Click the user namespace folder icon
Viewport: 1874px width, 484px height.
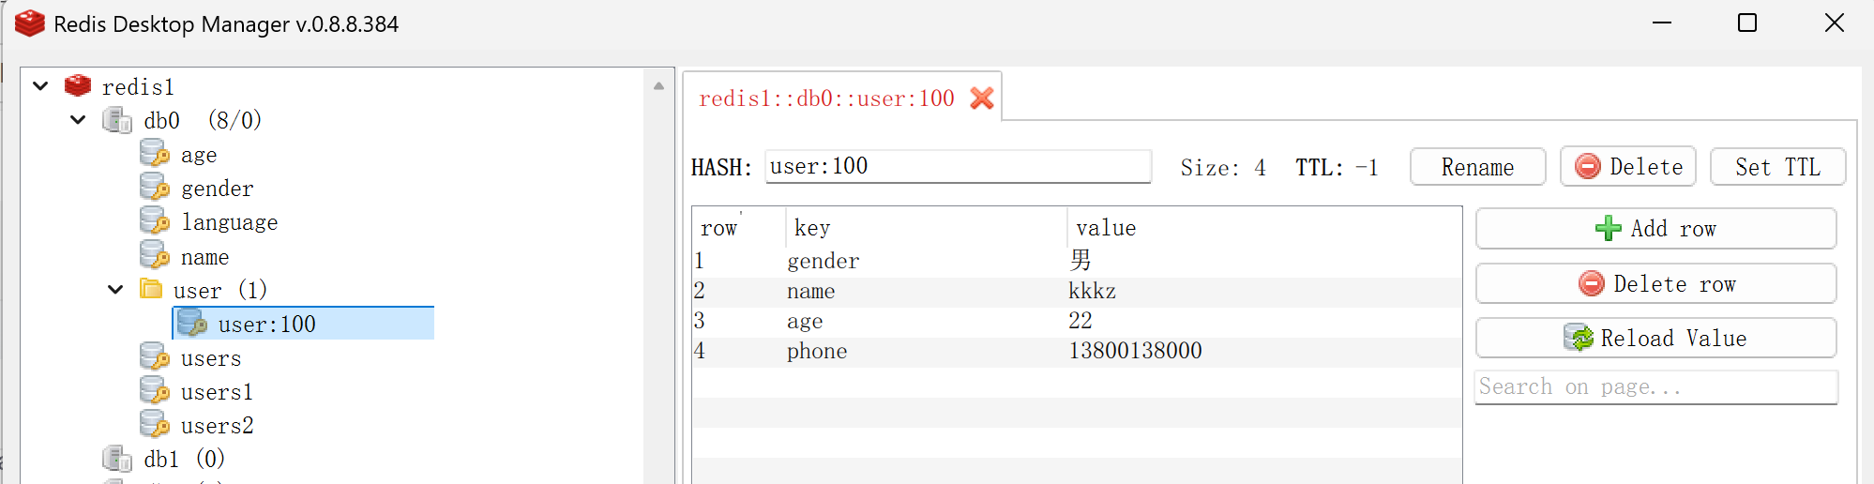(x=151, y=288)
